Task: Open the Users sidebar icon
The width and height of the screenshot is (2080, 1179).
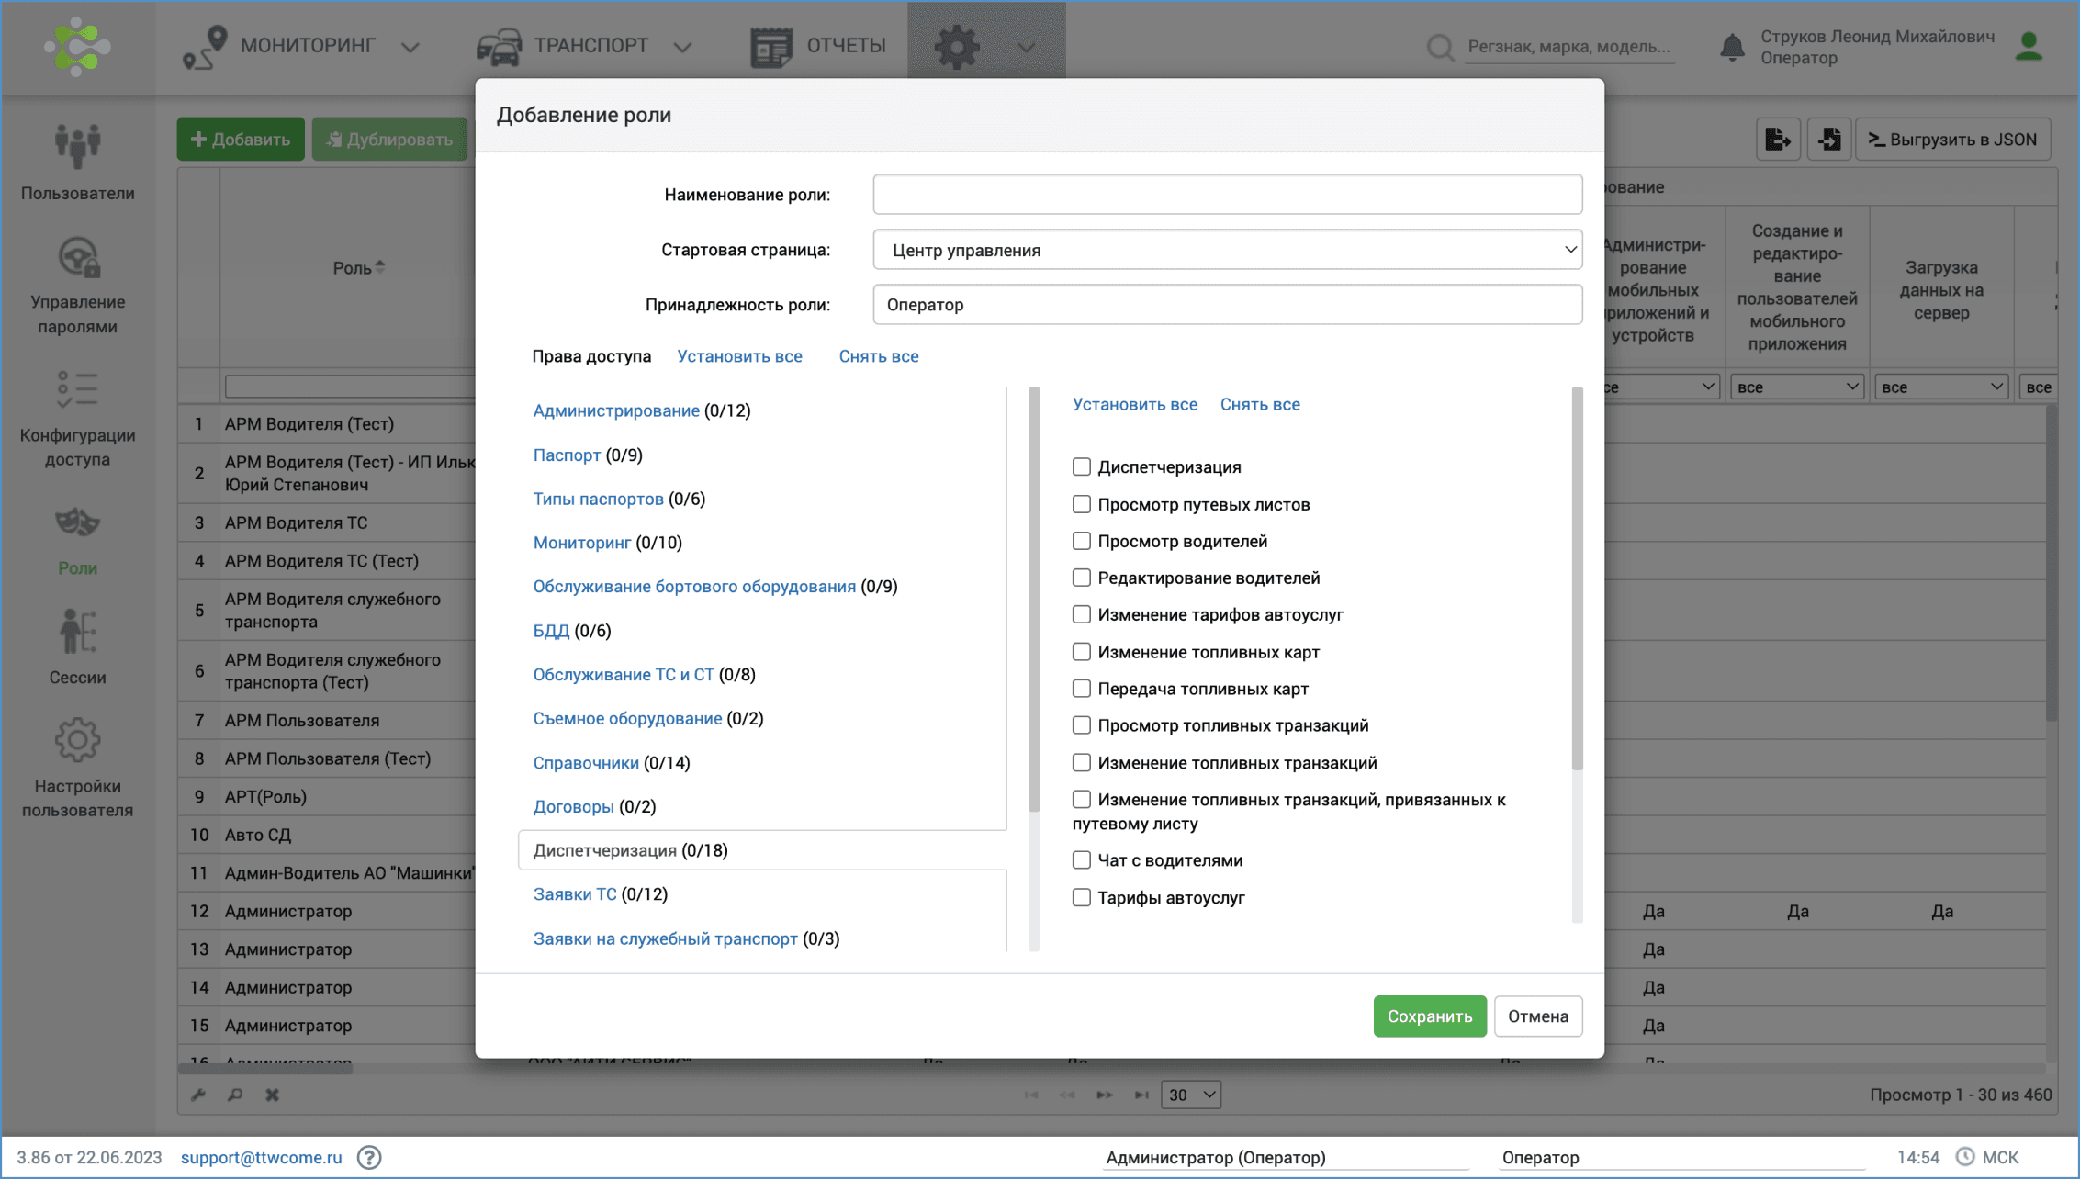Action: tap(77, 147)
